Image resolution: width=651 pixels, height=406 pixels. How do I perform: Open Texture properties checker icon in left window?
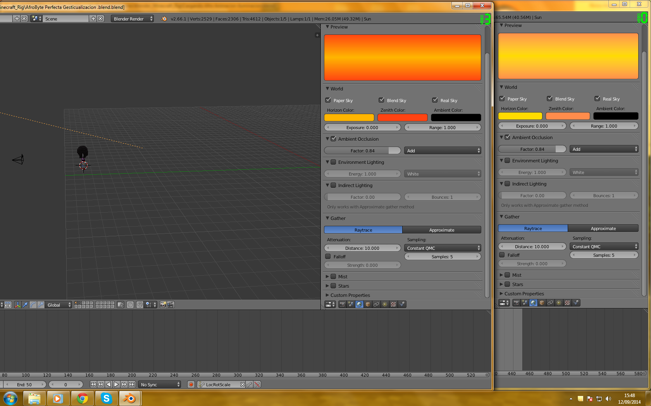tap(393, 304)
